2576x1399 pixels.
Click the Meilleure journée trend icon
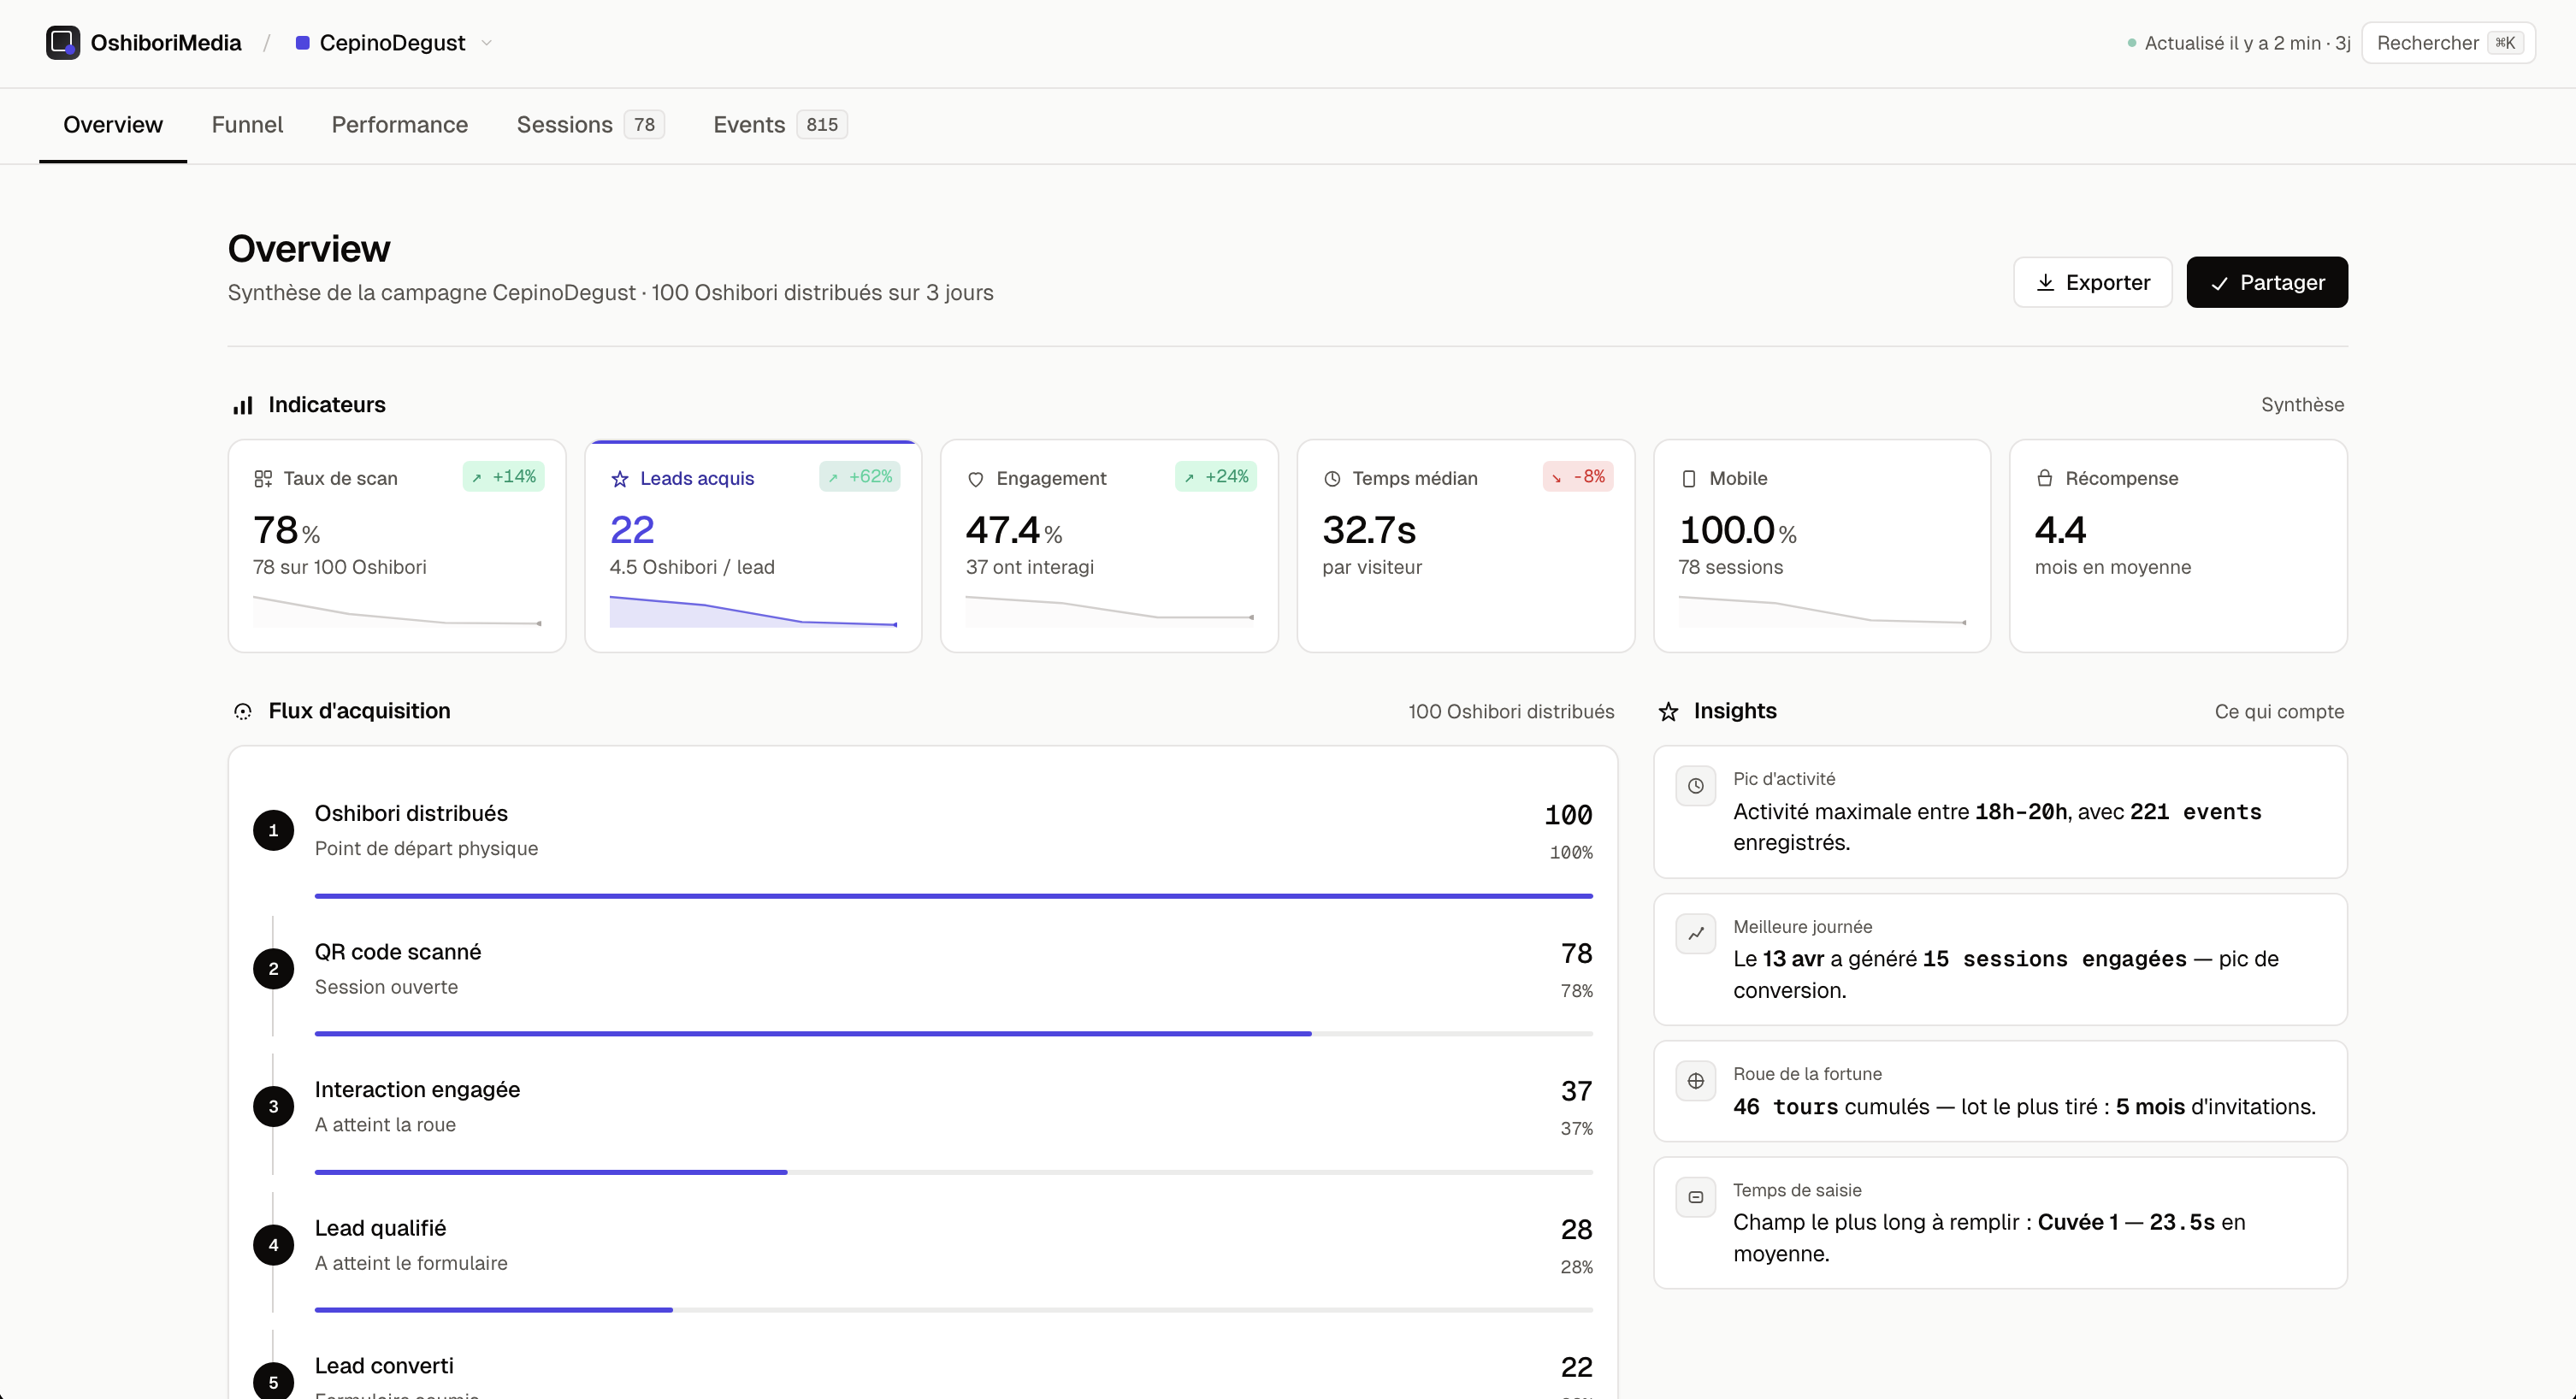tap(1696, 934)
